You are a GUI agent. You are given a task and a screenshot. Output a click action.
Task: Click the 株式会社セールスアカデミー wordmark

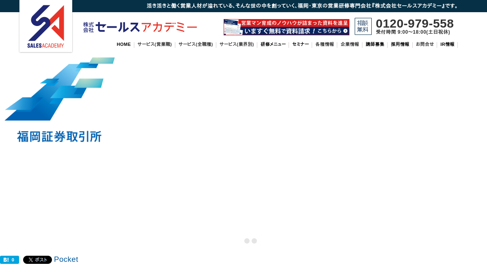(x=140, y=27)
